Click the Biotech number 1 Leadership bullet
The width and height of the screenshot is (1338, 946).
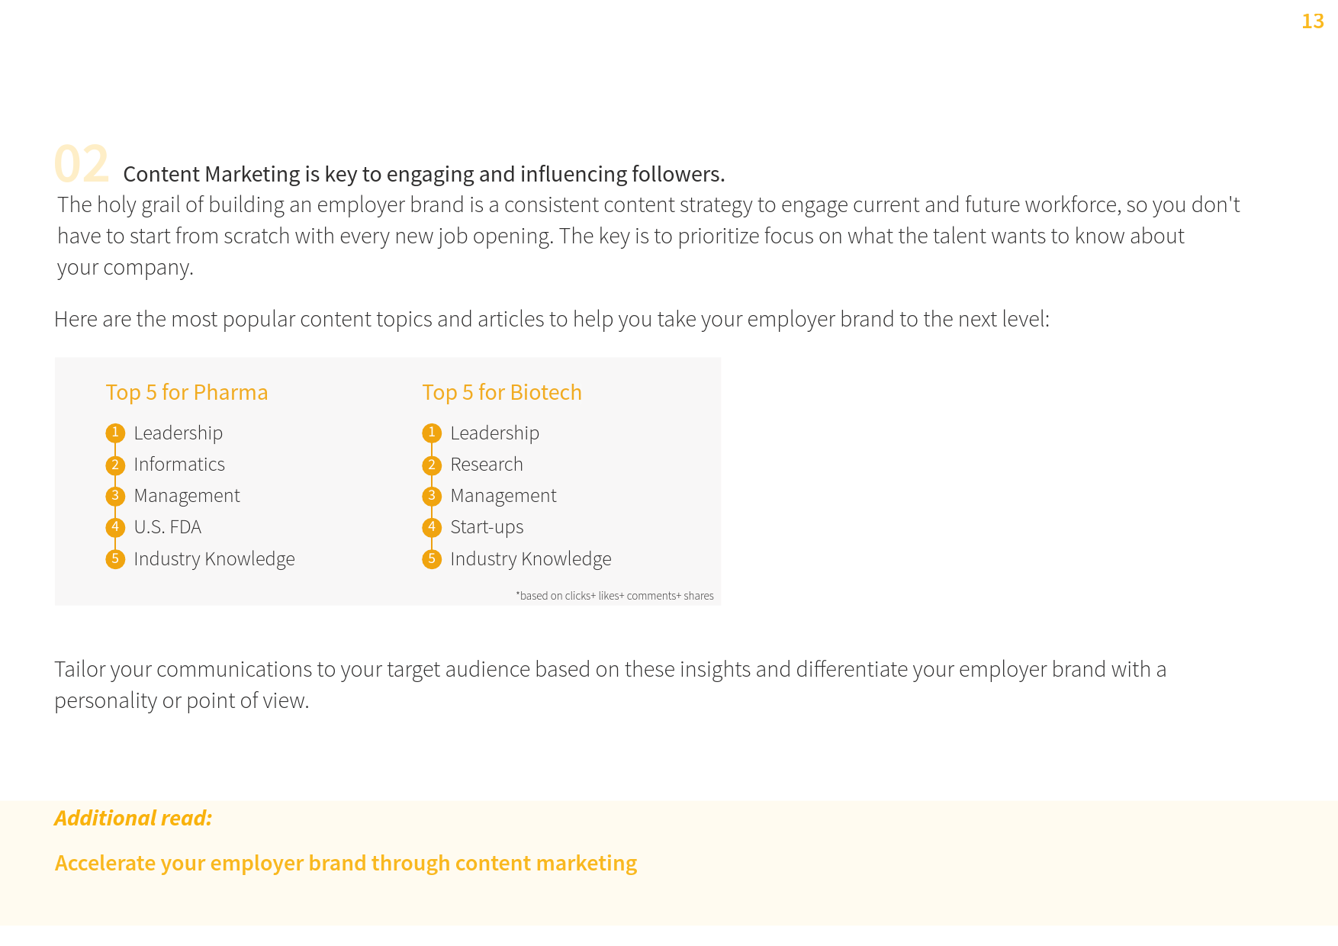tap(432, 433)
